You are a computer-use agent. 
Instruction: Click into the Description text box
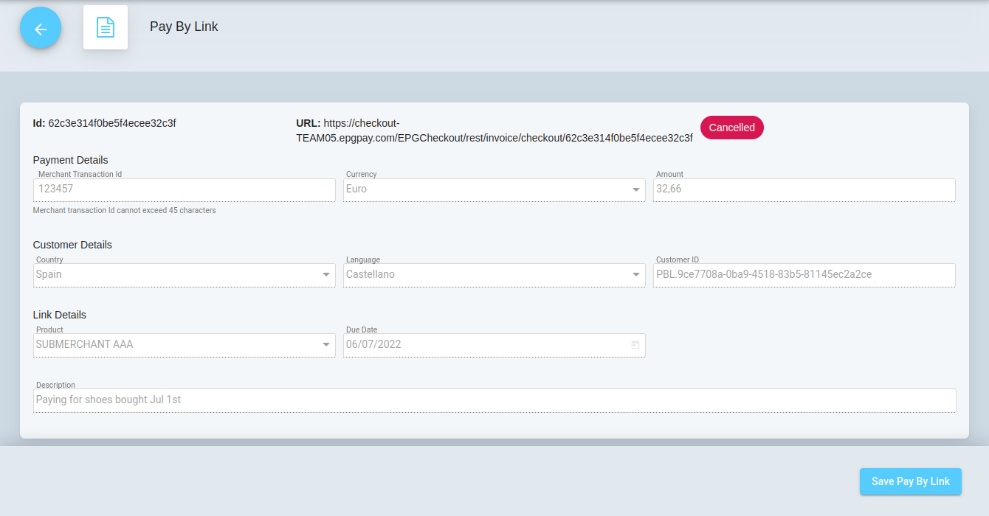point(494,400)
